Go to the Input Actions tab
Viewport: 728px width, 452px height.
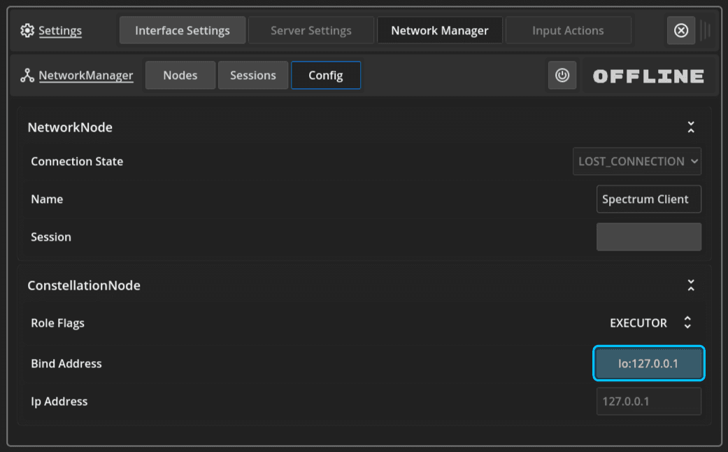[x=568, y=31]
